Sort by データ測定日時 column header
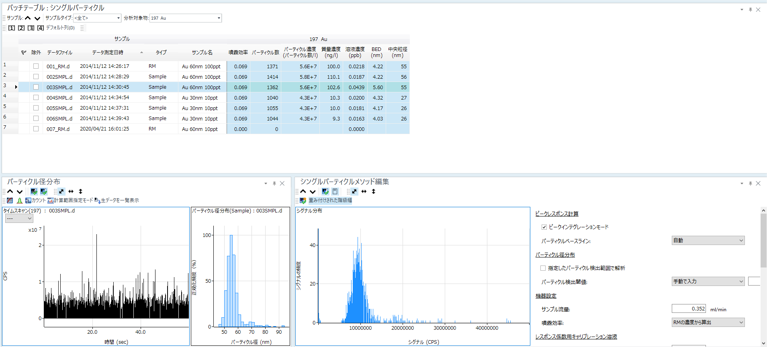Viewport: 767px width, 347px height. [108, 53]
